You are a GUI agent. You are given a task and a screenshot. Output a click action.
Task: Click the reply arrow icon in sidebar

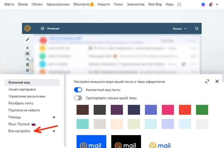coord(27,59)
